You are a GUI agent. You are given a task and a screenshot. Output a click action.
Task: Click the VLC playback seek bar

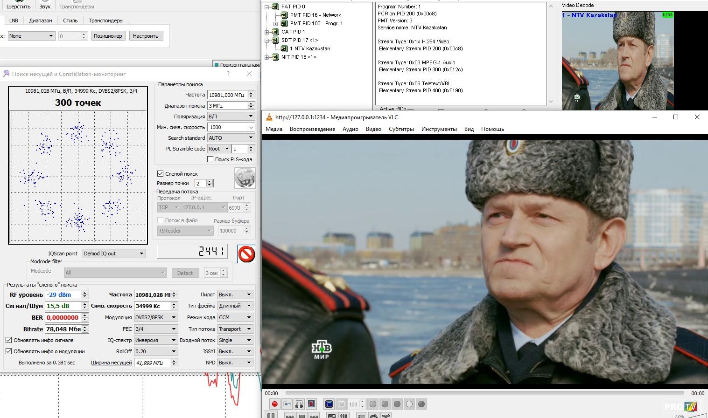[x=484, y=393]
